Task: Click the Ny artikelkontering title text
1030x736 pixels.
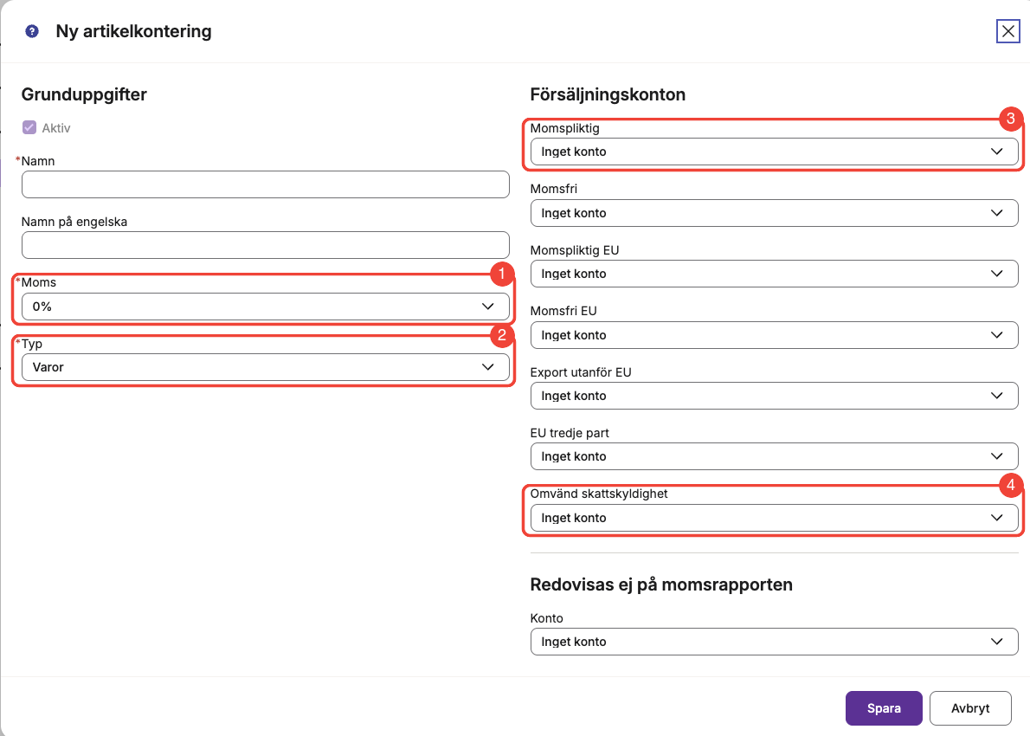Action: (133, 31)
